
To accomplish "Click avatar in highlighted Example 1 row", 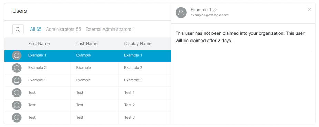I will coord(17,56).
